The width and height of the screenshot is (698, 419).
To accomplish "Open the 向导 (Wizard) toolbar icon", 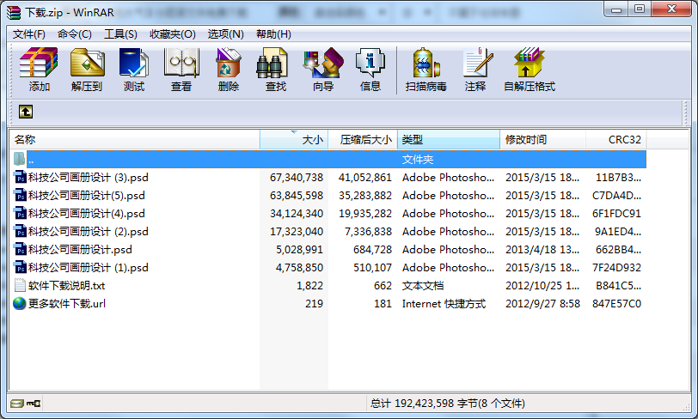I will [x=323, y=63].
